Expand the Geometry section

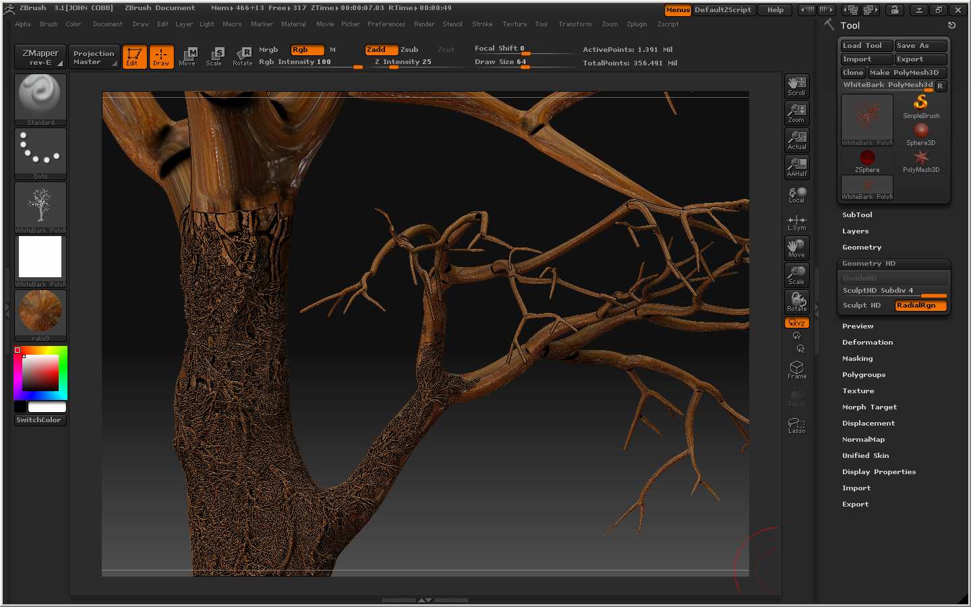862,248
